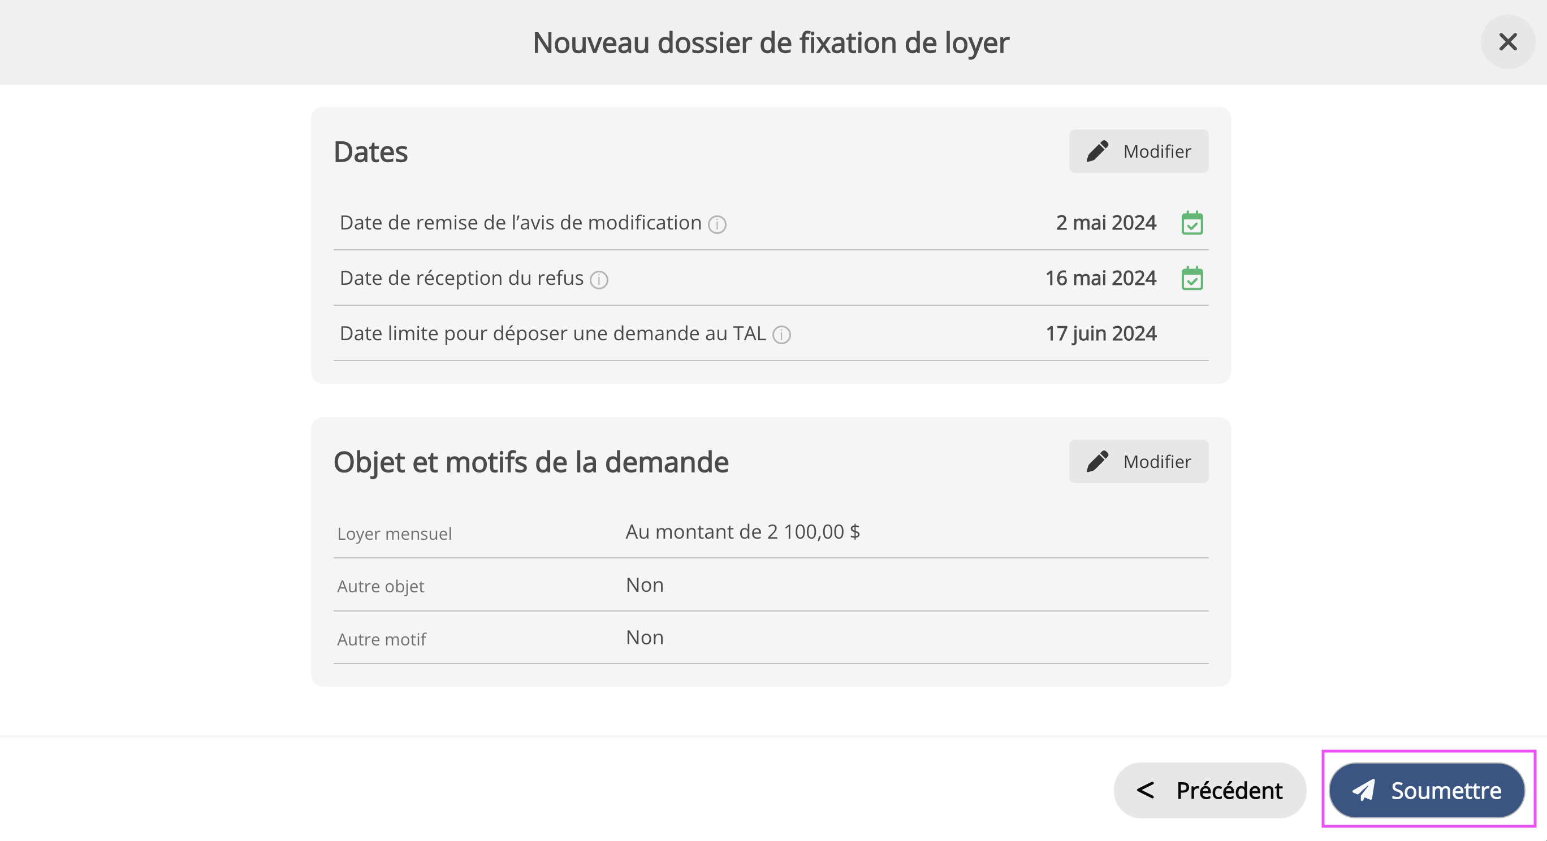Go back with the Précédent button
Viewport: 1547px width, 841px height.
1209,790
